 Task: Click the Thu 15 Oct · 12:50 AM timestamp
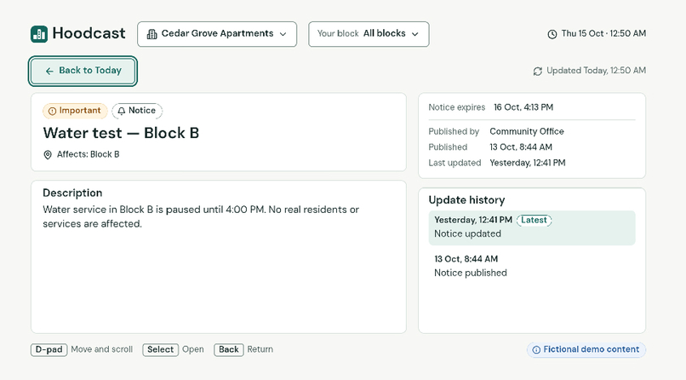pyautogui.click(x=603, y=34)
